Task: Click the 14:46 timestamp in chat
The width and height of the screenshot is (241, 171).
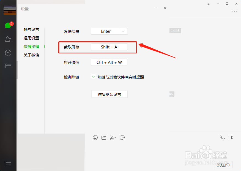Action: tap(175, 31)
